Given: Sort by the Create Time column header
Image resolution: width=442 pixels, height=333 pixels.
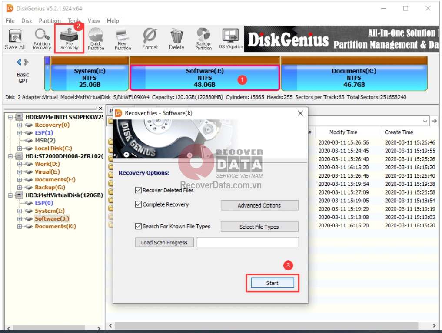Looking at the screenshot, I should [399, 132].
